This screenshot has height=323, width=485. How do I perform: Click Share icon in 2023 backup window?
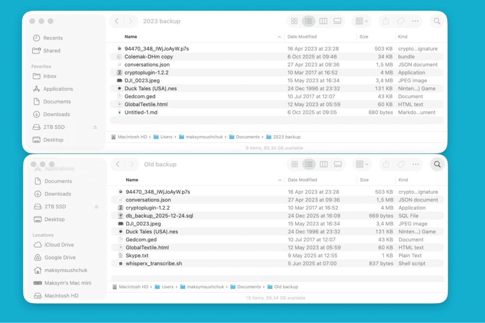(x=386, y=21)
